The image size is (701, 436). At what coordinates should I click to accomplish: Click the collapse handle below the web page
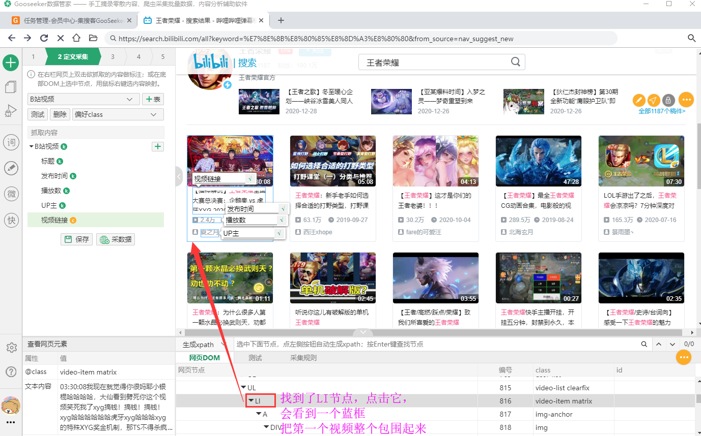pos(362,332)
